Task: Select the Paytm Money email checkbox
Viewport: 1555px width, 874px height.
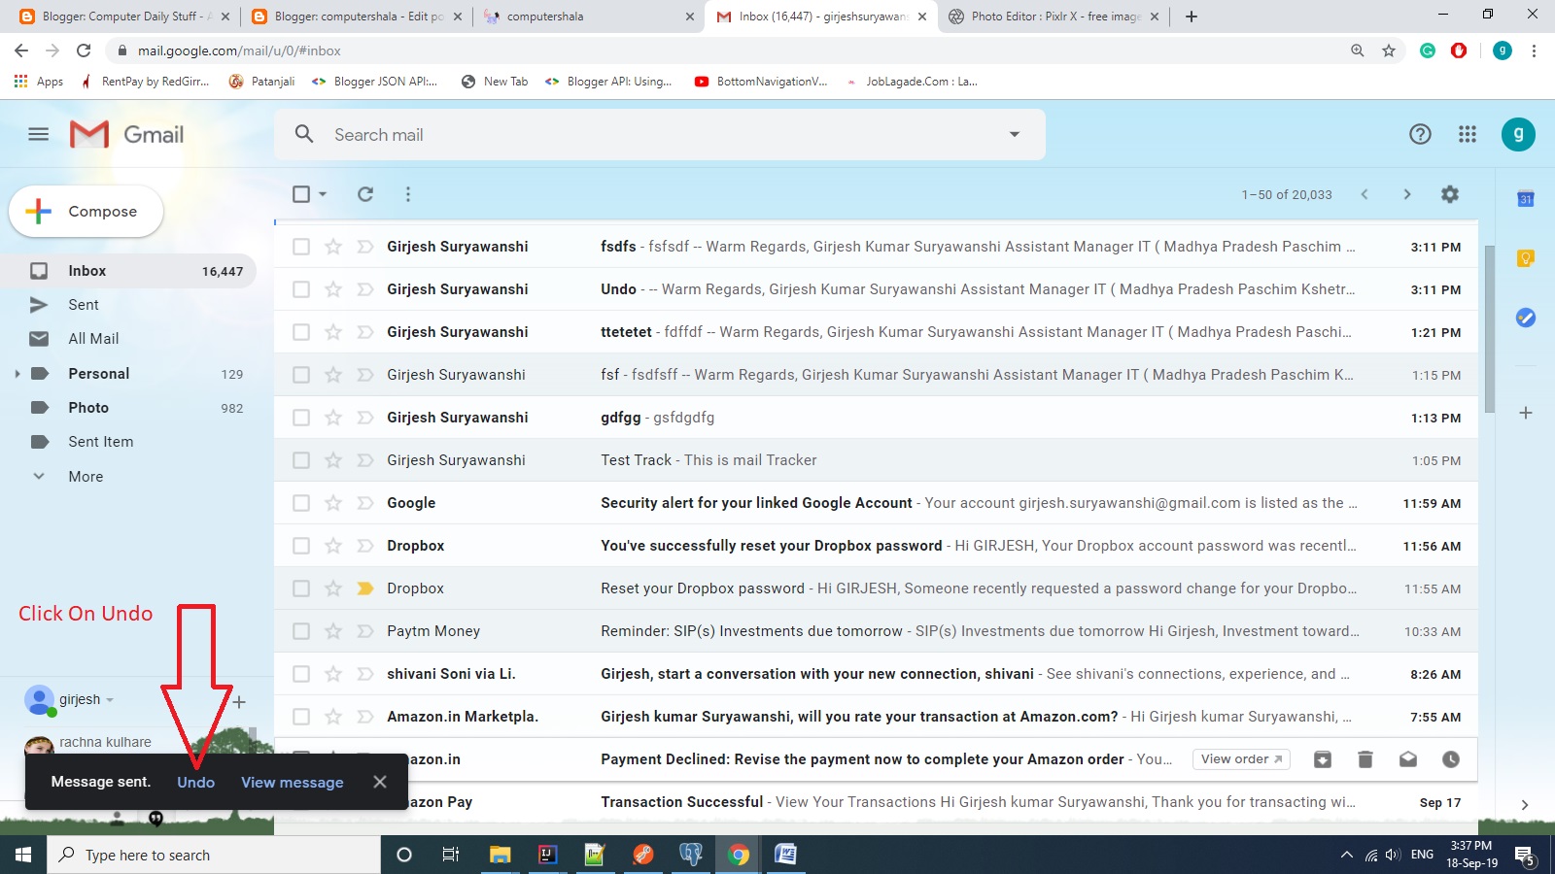Action: 301,631
